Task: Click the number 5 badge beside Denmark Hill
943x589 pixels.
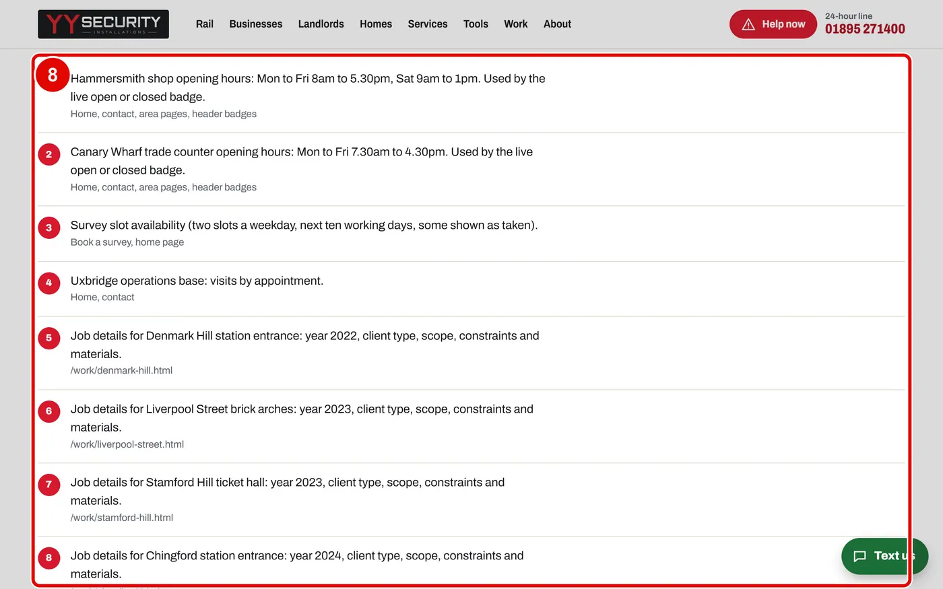Action: click(x=48, y=338)
